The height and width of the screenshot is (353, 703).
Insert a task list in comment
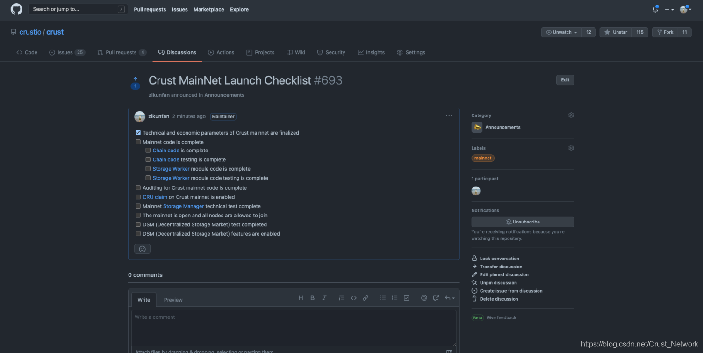tap(407, 298)
